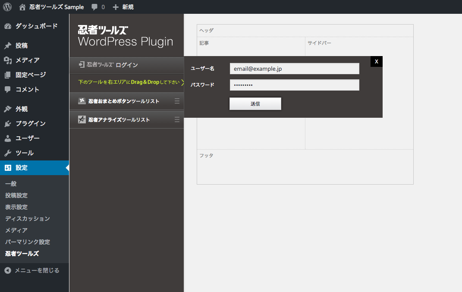Click the ユーザー person icon
Screen dimensions: 462x292
pyautogui.click(x=8, y=138)
